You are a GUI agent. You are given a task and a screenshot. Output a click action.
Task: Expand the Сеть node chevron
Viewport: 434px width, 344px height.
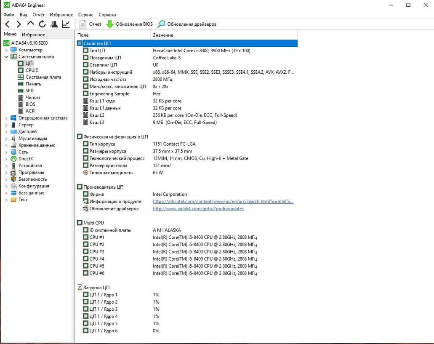(x=6, y=152)
